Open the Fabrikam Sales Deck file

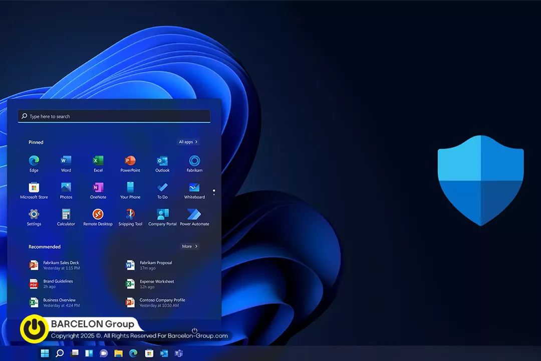tap(55, 265)
